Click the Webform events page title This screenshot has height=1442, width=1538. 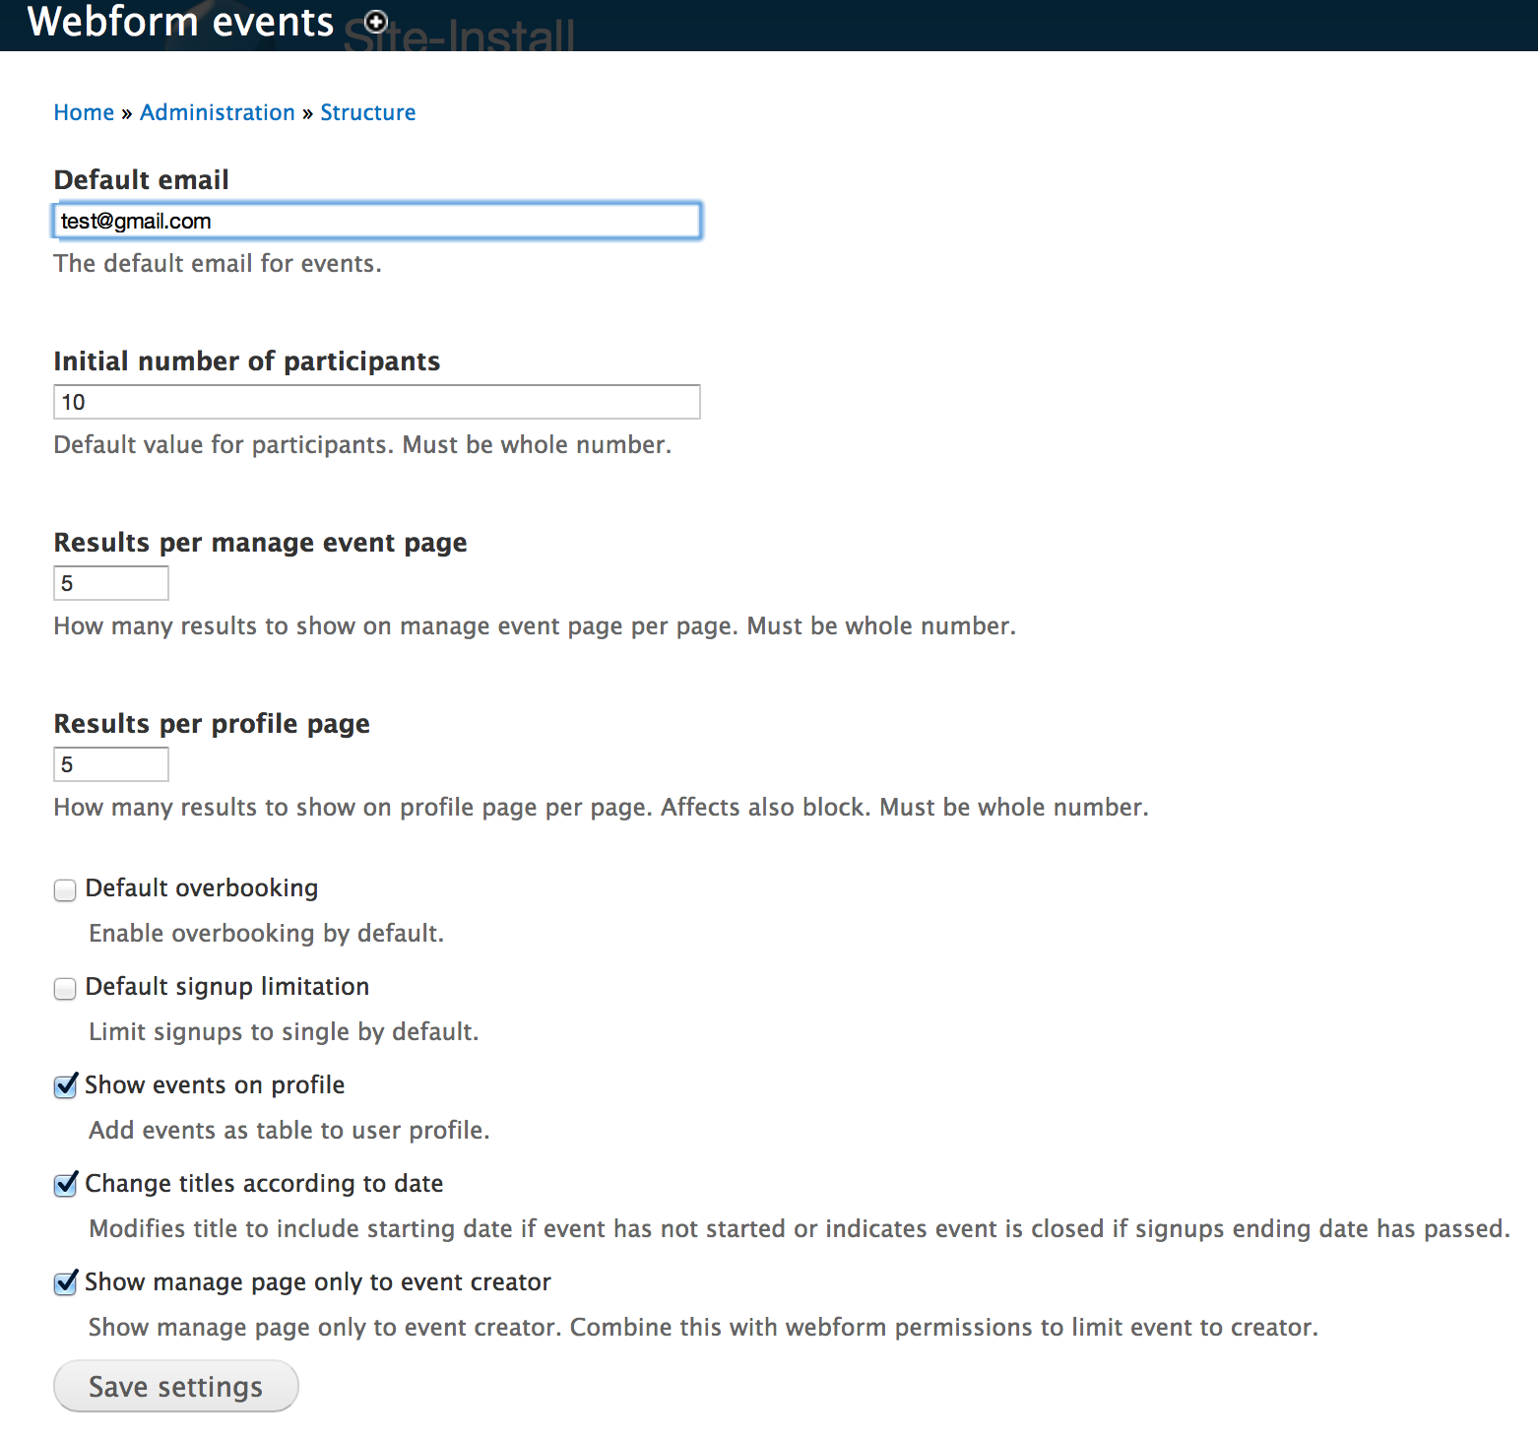[181, 22]
